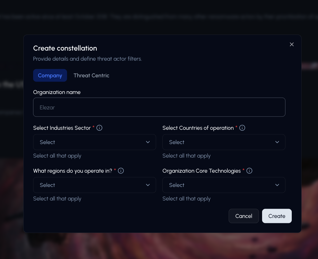Open the Organization Core Technologies dropdown
The width and height of the screenshot is (318, 259).
coord(224,185)
